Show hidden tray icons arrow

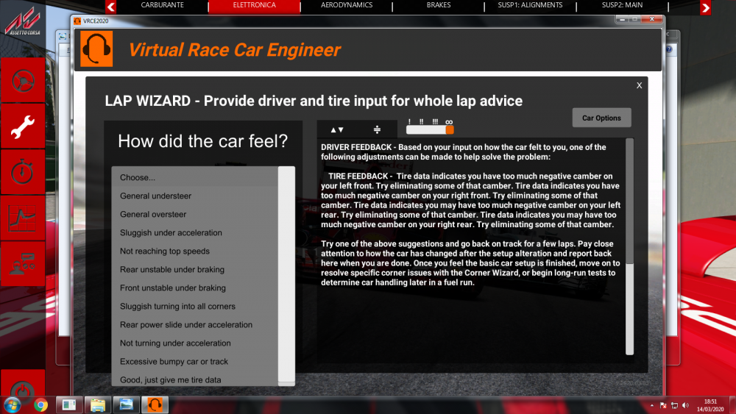pos(651,405)
